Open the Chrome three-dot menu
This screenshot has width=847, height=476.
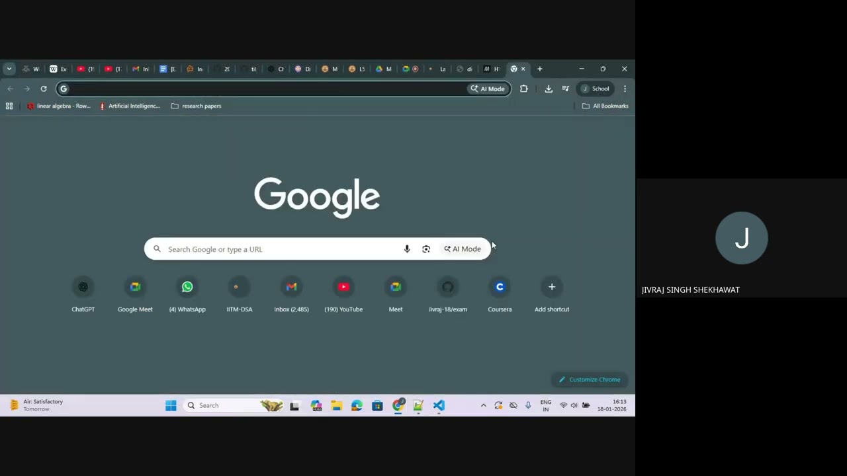click(x=625, y=89)
